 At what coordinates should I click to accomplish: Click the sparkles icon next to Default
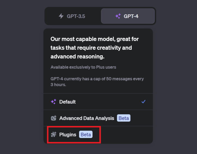pyautogui.click(x=53, y=102)
